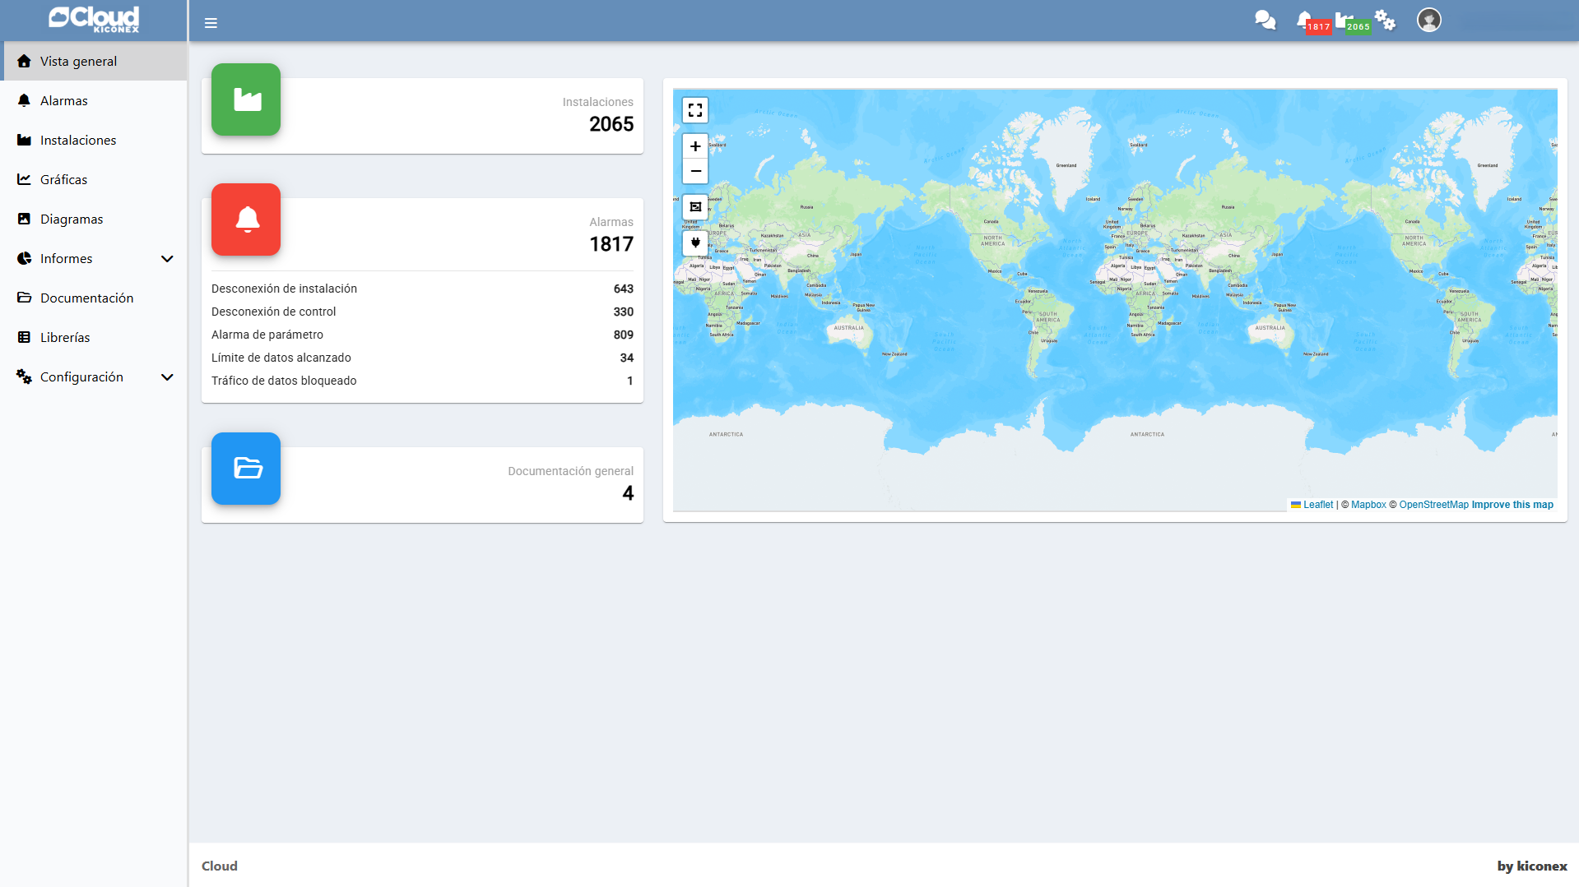This screenshot has height=887, width=1579.
Task: Click the Alarma de parámetro row
Action: tap(422, 335)
